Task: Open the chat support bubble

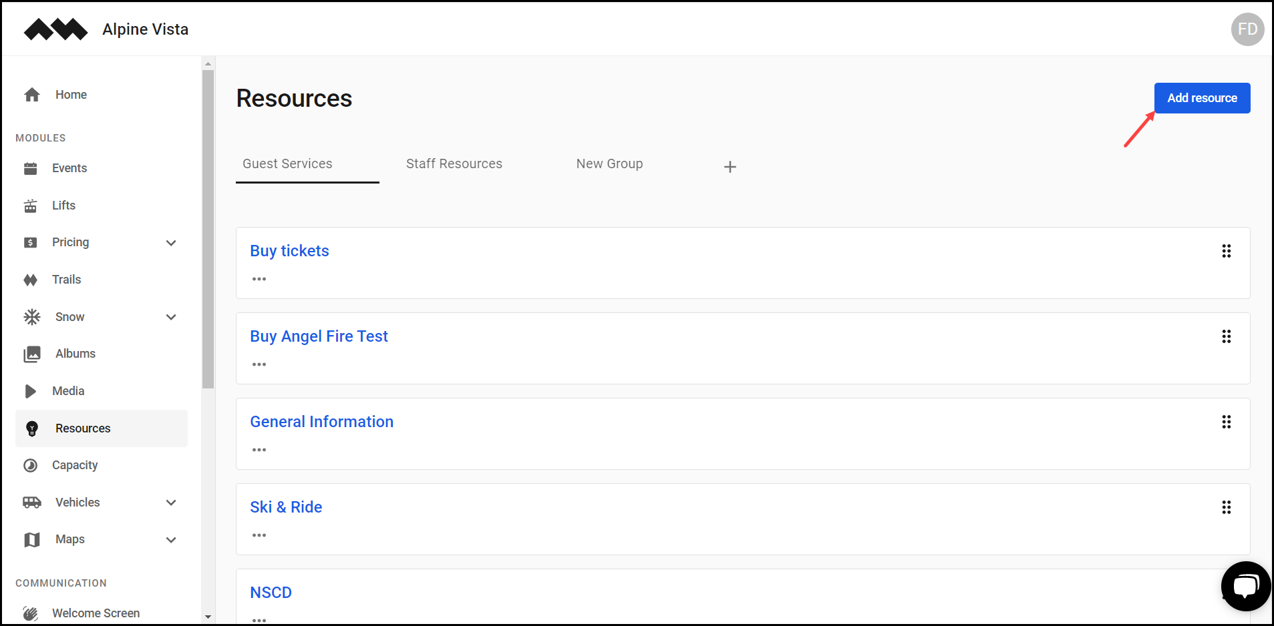Action: pyautogui.click(x=1245, y=586)
